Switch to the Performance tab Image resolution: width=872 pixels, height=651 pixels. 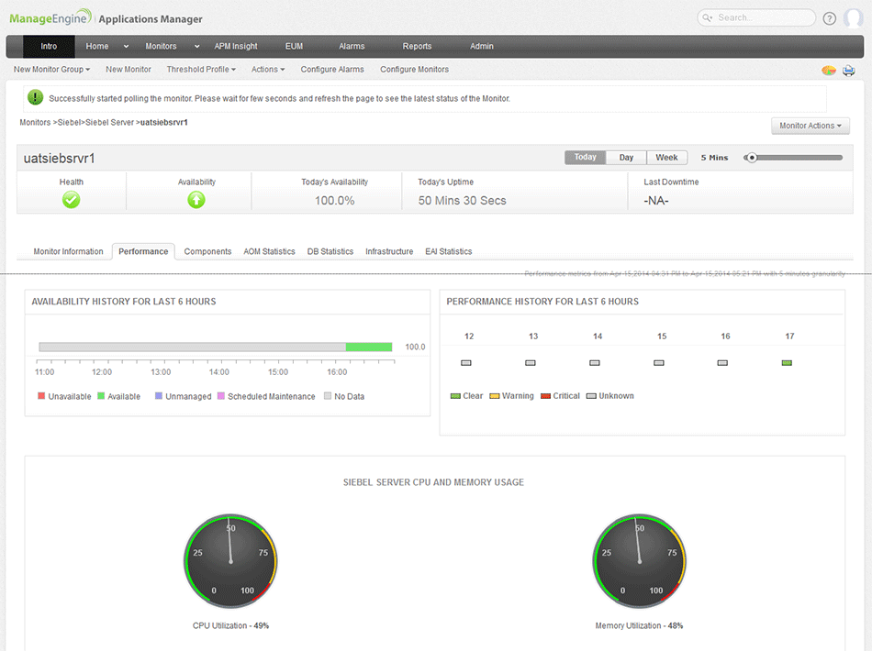pos(143,251)
